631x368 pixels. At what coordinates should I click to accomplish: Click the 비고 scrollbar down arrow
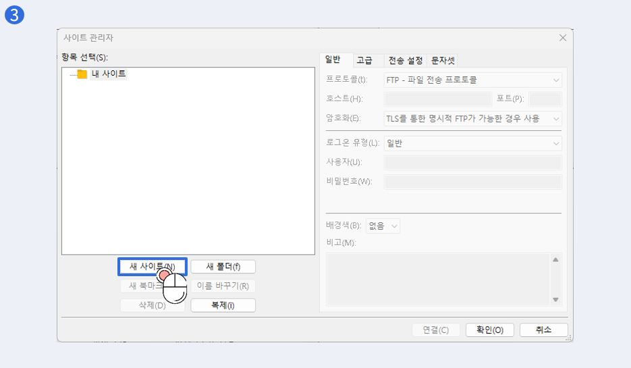click(555, 300)
